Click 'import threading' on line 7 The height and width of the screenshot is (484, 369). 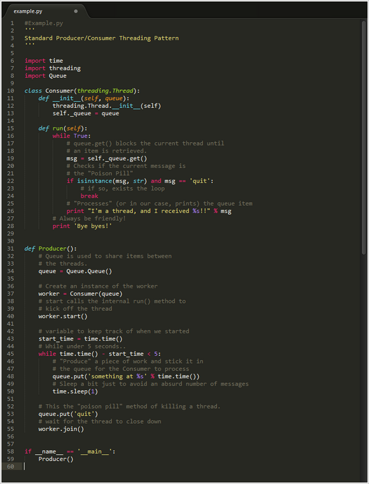(52, 68)
